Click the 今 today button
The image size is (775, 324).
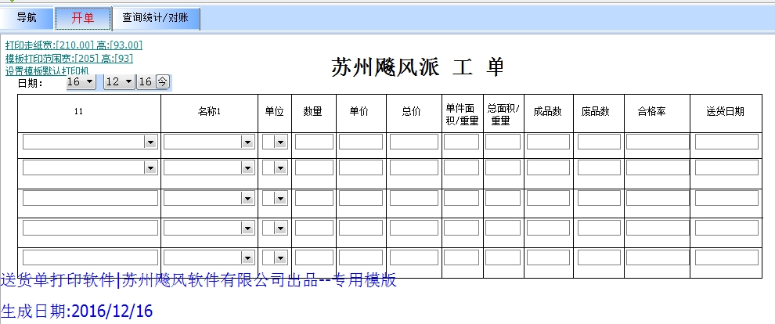tap(163, 82)
